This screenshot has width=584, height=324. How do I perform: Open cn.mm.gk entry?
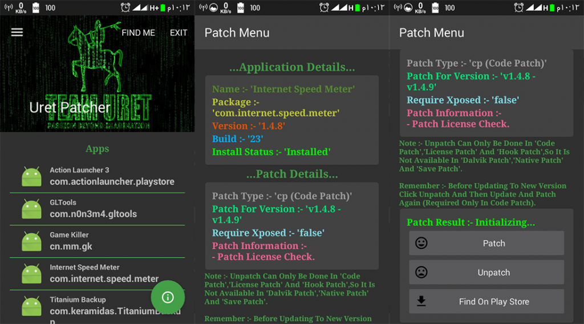(x=97, y=241)
